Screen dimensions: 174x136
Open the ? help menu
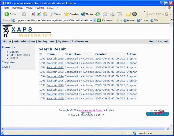point(57,8)
